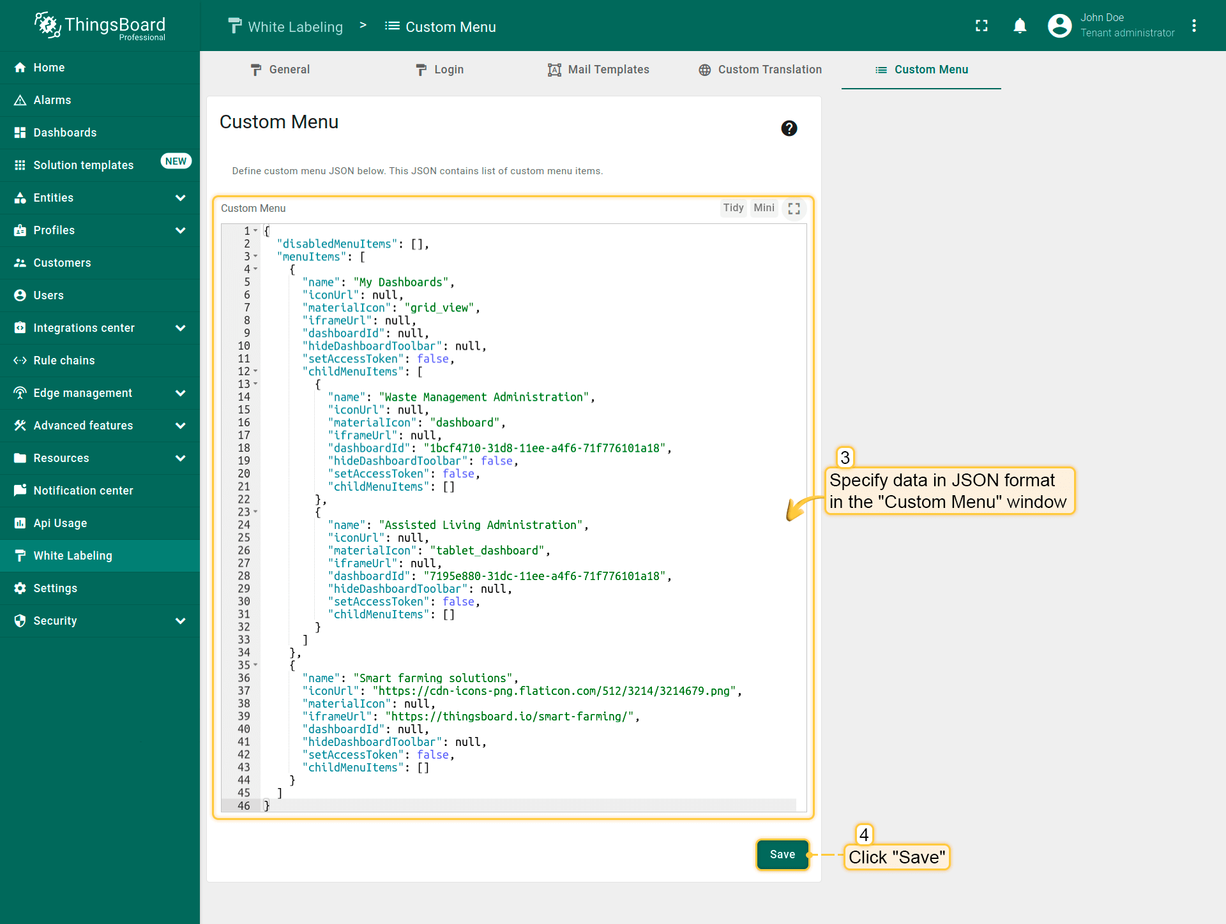
Task: Click the Customers people icon
Action: click(20, 263)
